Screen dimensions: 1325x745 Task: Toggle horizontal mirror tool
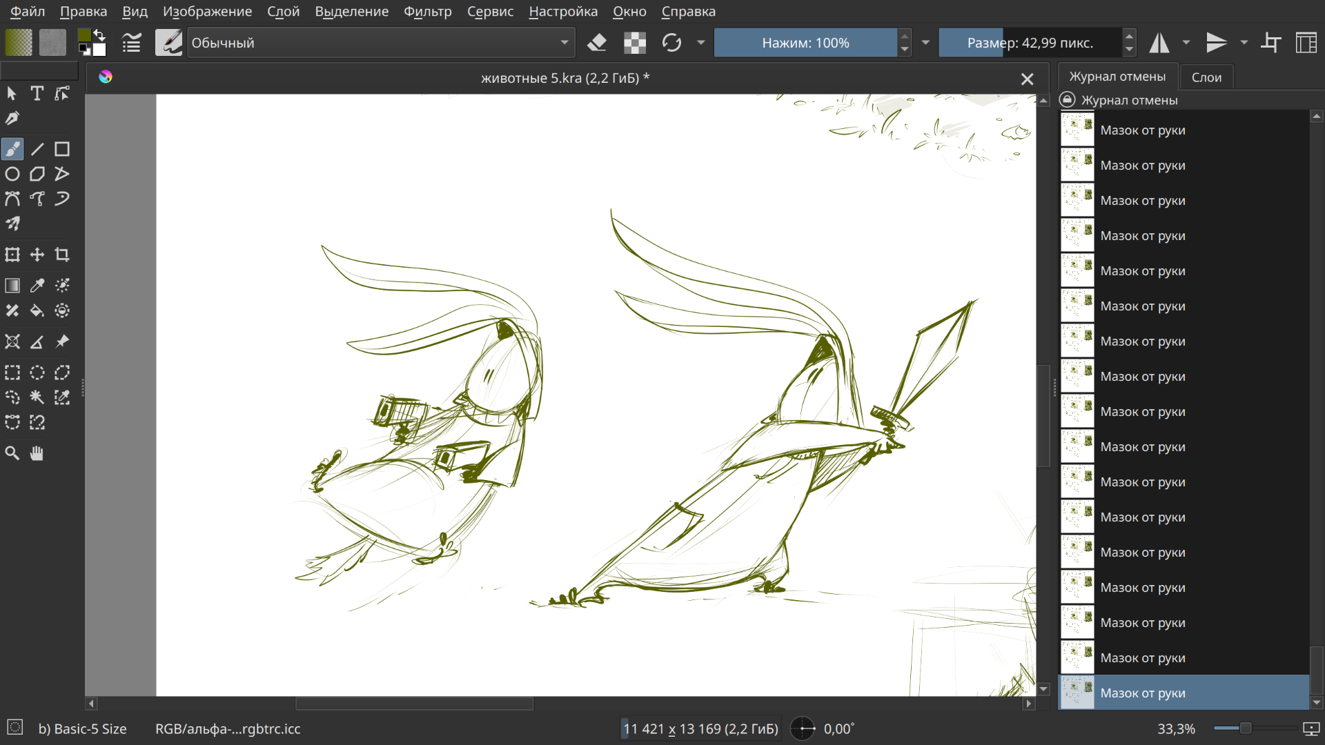1159,43
